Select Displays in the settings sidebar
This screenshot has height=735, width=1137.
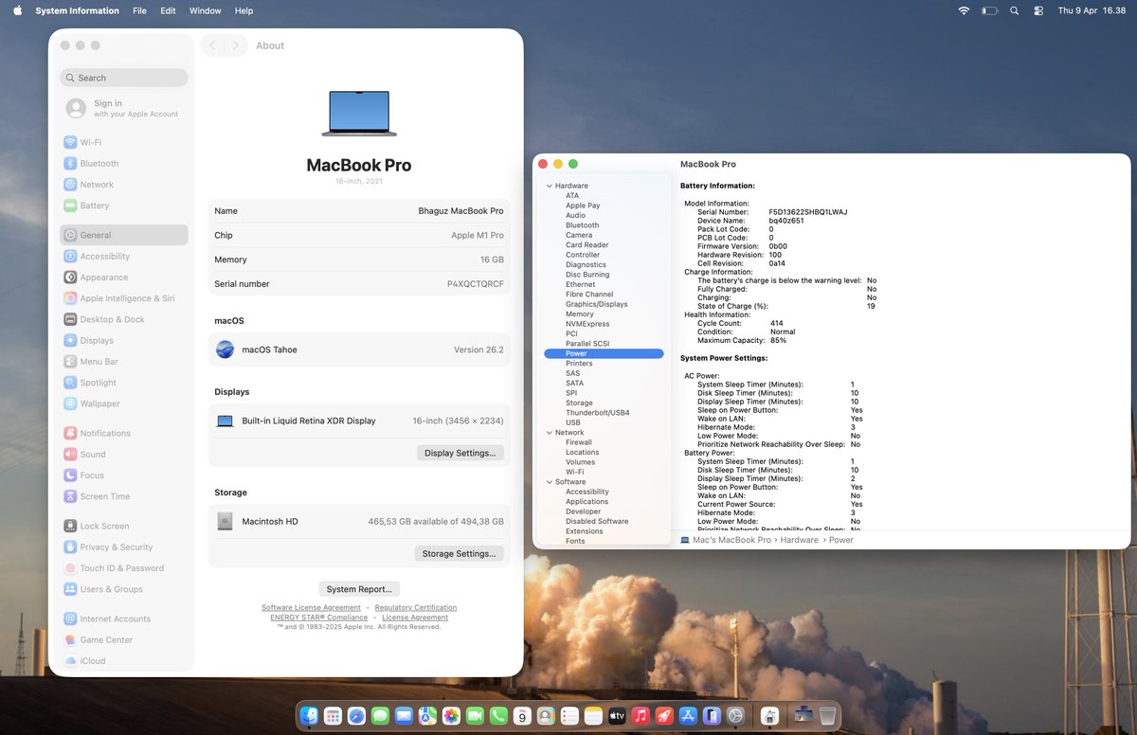[124, 340]
